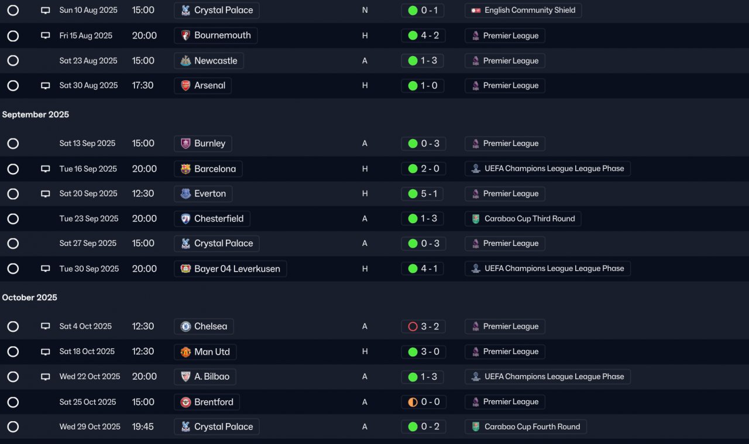Open the Carabao Cup Fourth Round competition
The image size is (749, 444).
(525, 427)
